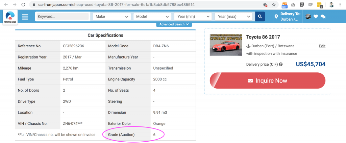The height and width of the screenshot is (143, 346).
Task: Open the camera screenshot extension
Action: click(x=293, y=5)
